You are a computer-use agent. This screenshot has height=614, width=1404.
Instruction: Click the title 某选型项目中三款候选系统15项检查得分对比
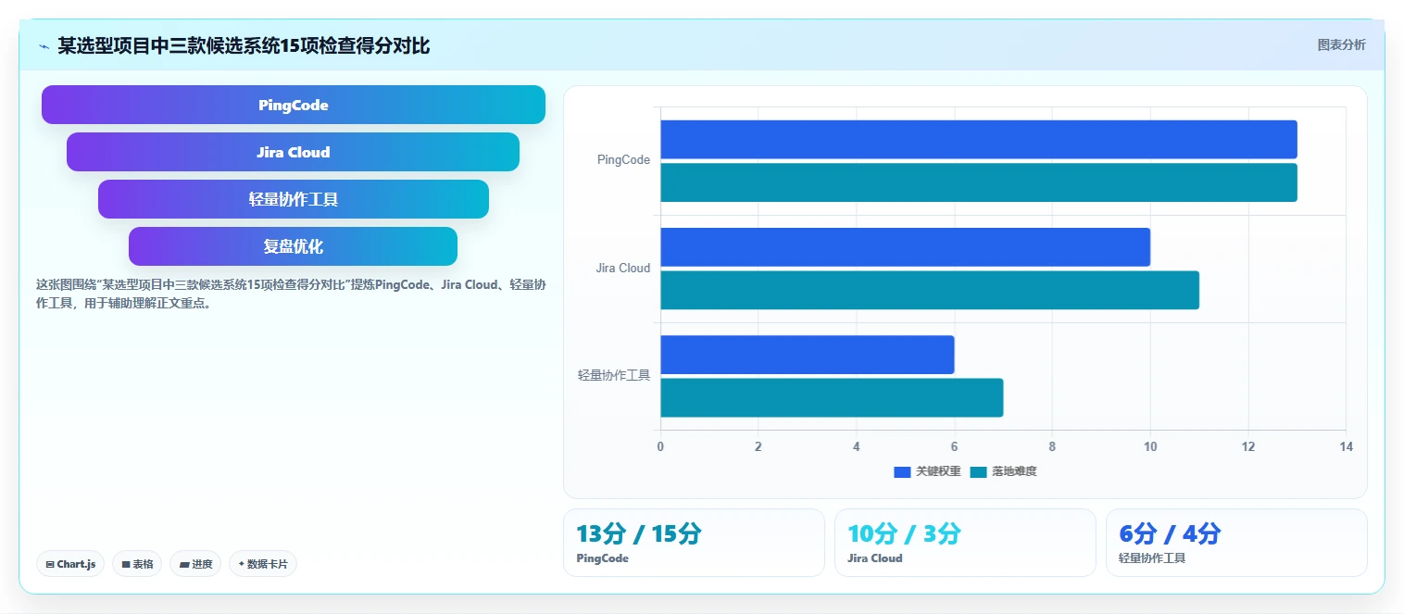(244, 45)
